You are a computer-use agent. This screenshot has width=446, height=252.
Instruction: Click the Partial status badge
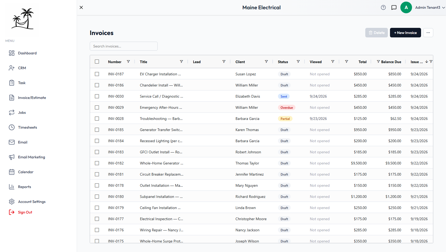[285, 119]
